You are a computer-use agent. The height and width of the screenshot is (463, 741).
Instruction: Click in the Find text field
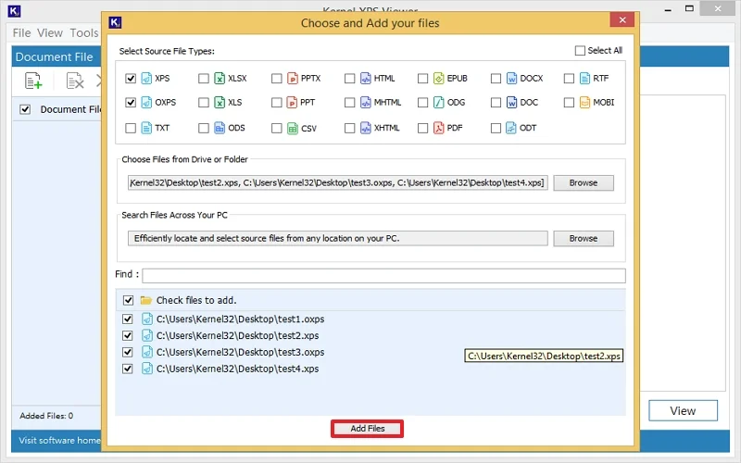click(x=383, y=275)
